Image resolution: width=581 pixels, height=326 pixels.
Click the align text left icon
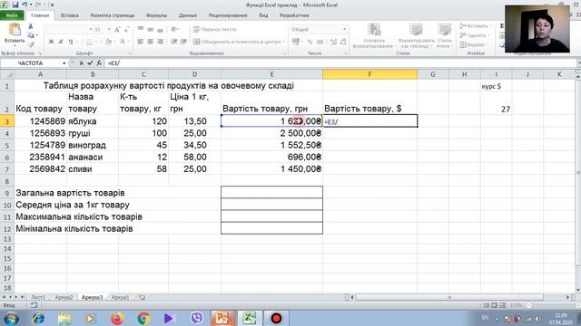141,42
